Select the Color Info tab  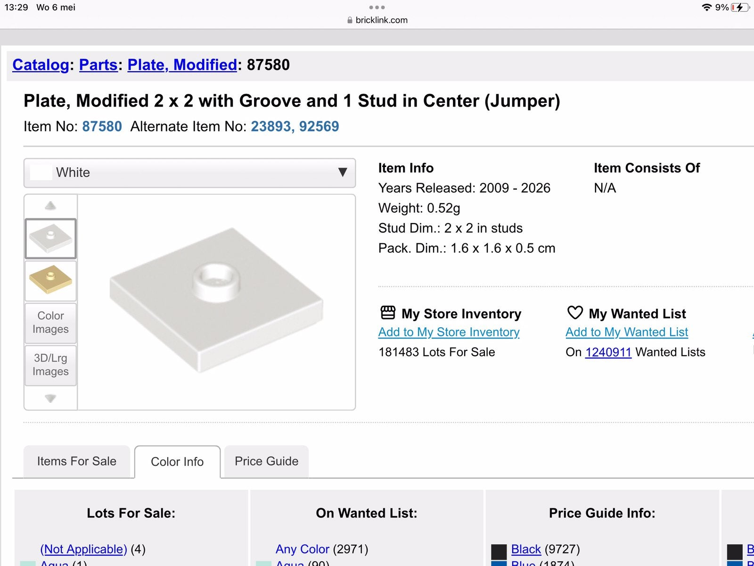tap(177, 462)
